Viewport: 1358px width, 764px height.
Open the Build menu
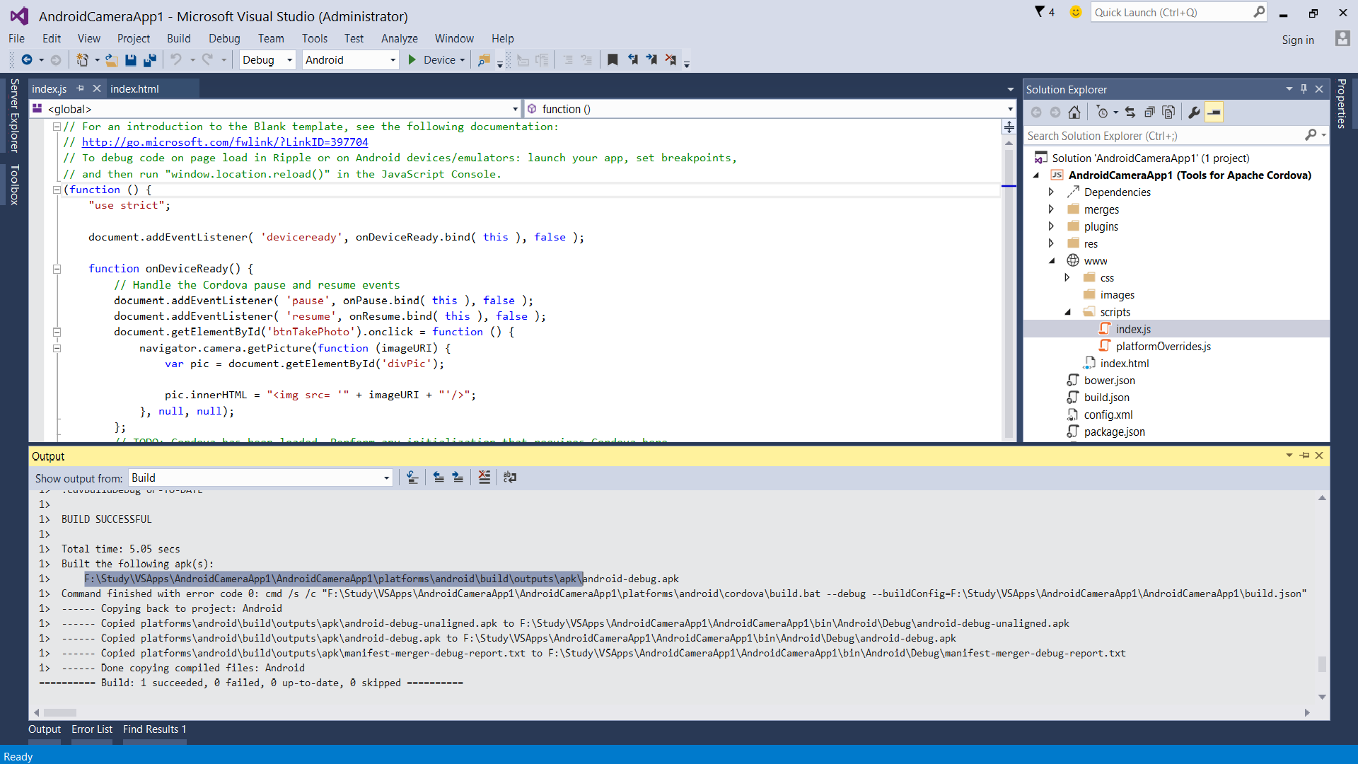tap(178, 38)
